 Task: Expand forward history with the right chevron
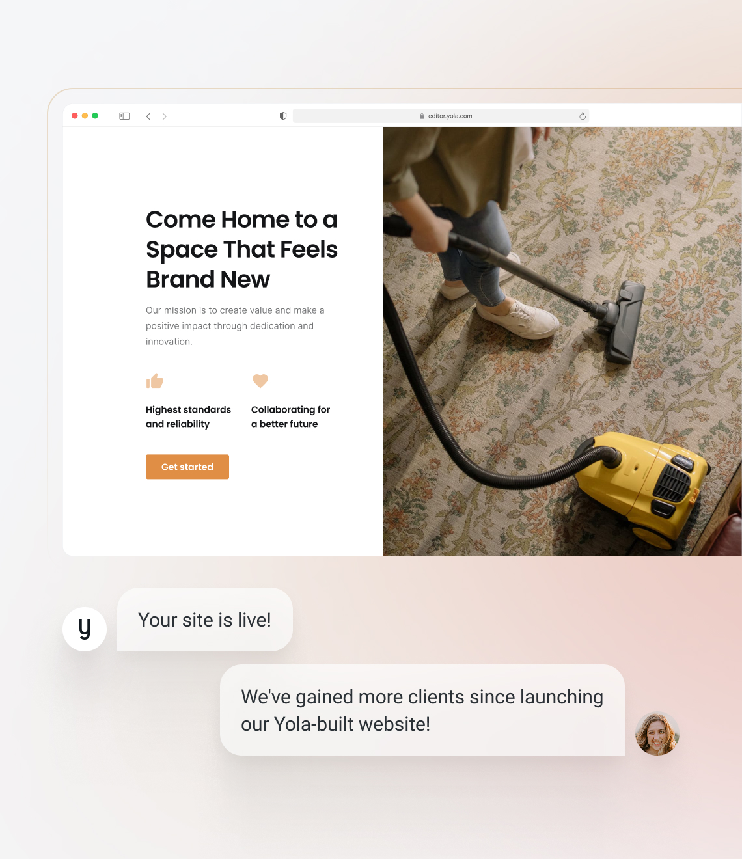(165, 116)
